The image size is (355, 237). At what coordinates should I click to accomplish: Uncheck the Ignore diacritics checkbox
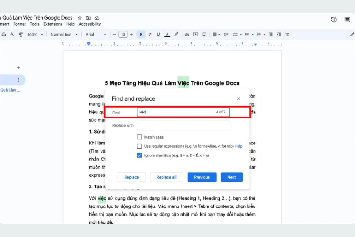click(x=139, y=155)
